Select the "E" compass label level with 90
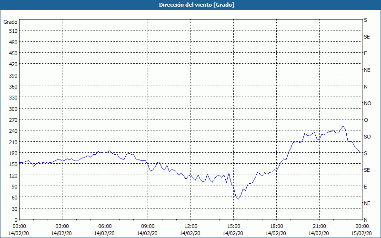 (365, 187)
